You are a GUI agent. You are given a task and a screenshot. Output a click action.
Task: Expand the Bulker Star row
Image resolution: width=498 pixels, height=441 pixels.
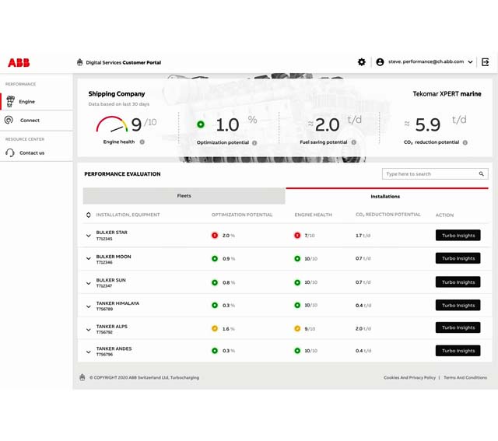point(88,236)
